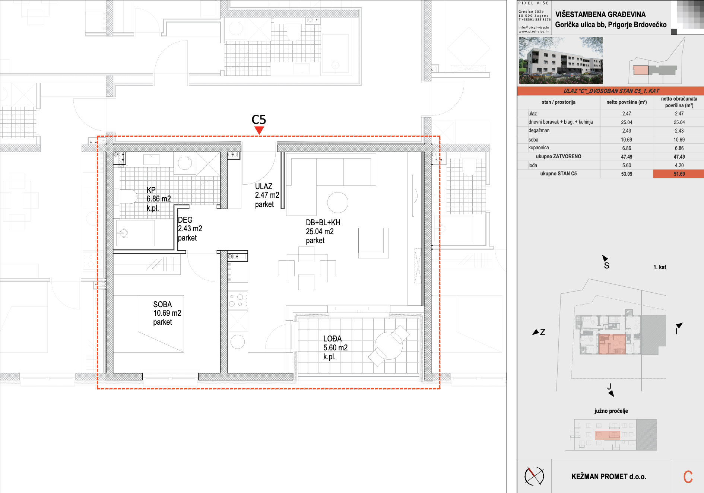704x493 pixels.
Task: Click the info@pixel-vise.hr email address
Action: (534, 28)
